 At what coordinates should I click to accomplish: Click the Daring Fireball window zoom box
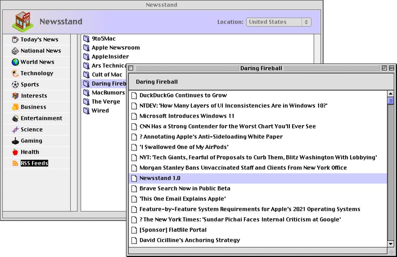click(x=384, y=68)
